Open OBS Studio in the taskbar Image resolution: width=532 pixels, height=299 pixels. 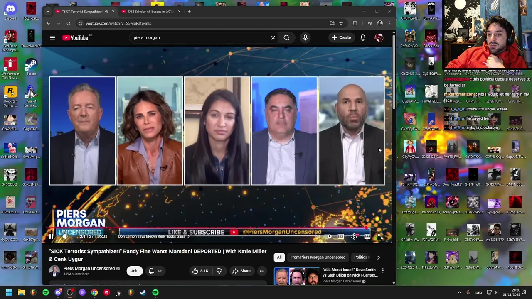point(70,292)
